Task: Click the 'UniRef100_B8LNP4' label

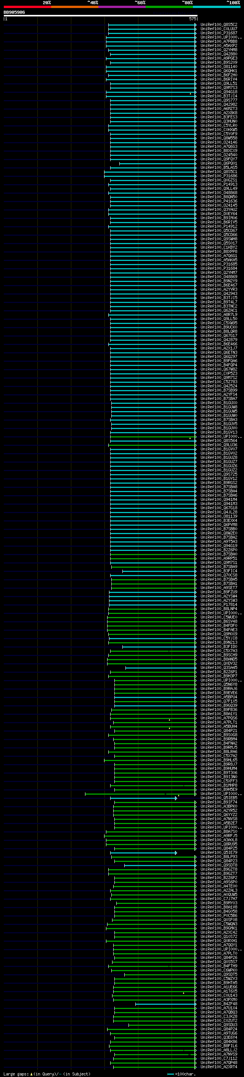Action: (219, 609)
